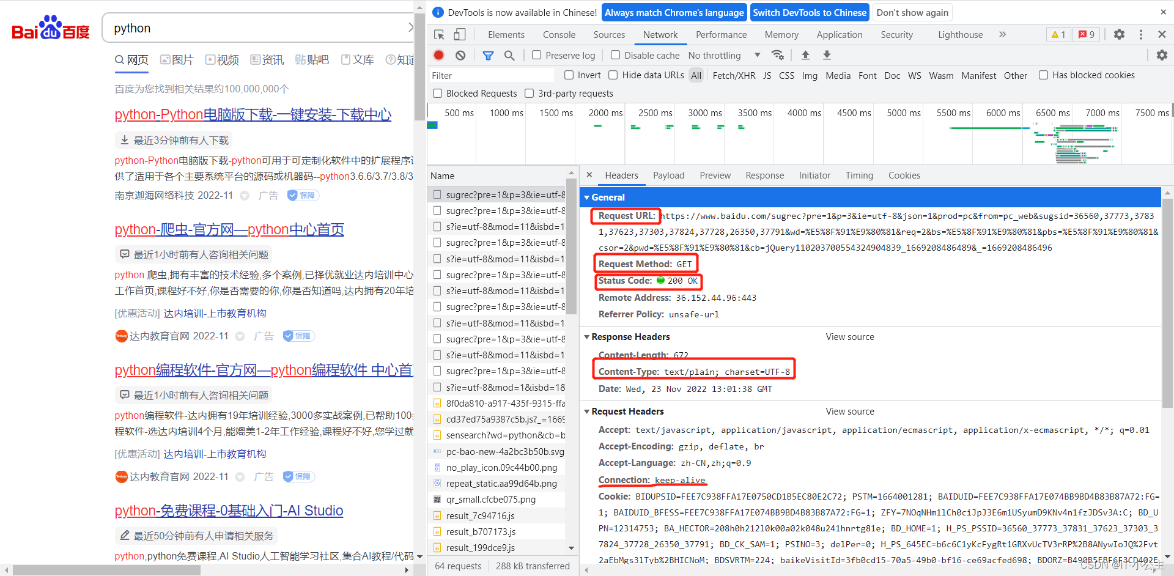
Task: Open the Payload tab of request
Action: (668, 175)
